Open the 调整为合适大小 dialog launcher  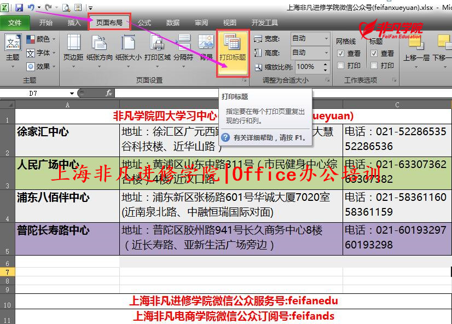[x=327, y=80]
